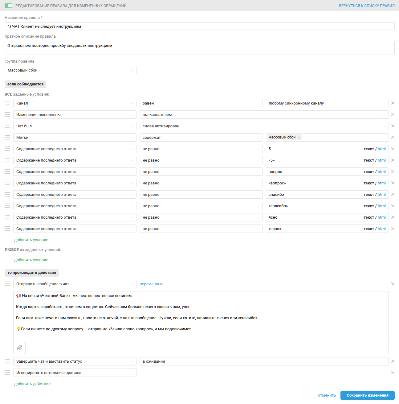The width and height of the screenshot is (399, 404).
Task: Grab drag handle of Чат был row
Action: 7,126
